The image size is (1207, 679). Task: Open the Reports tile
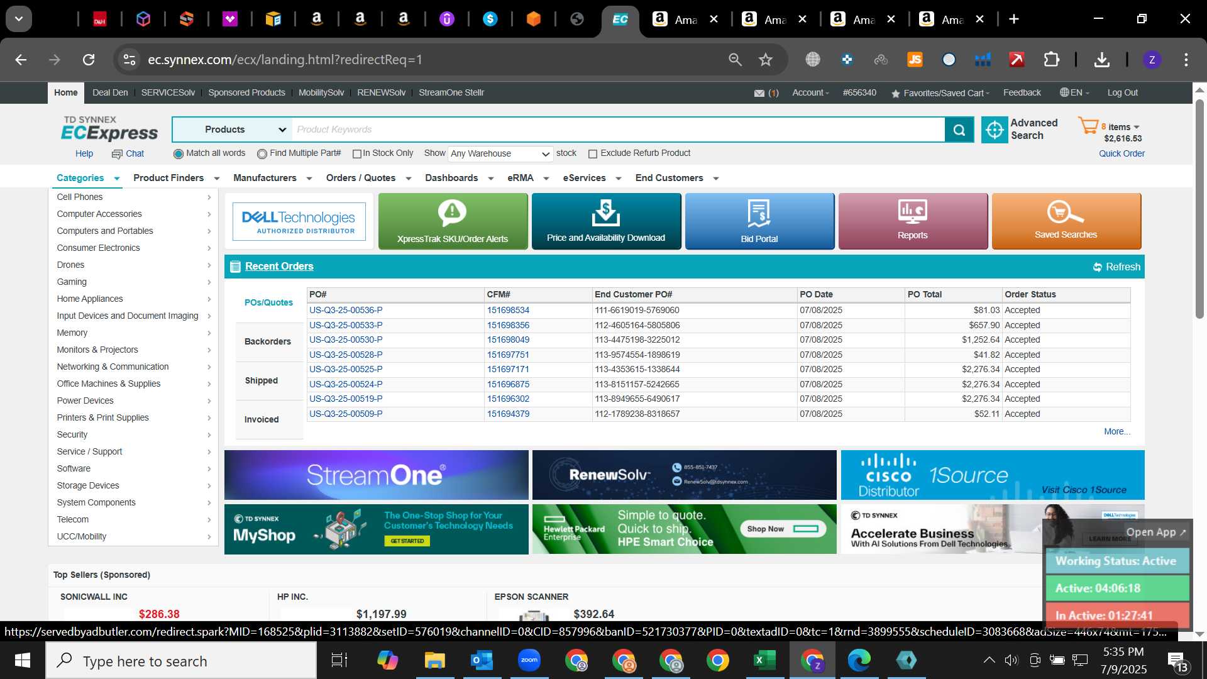point(913,221)
